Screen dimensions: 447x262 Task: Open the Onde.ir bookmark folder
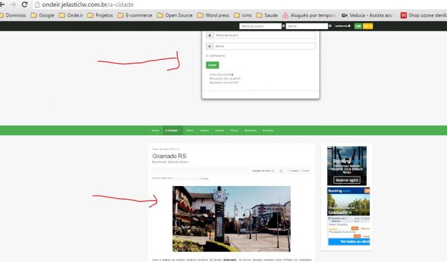[x=71, y=16]
